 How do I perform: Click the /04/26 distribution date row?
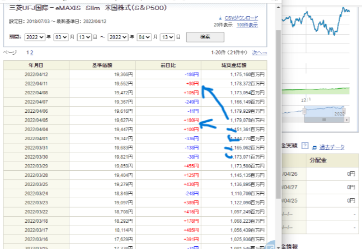coord(320,174)
